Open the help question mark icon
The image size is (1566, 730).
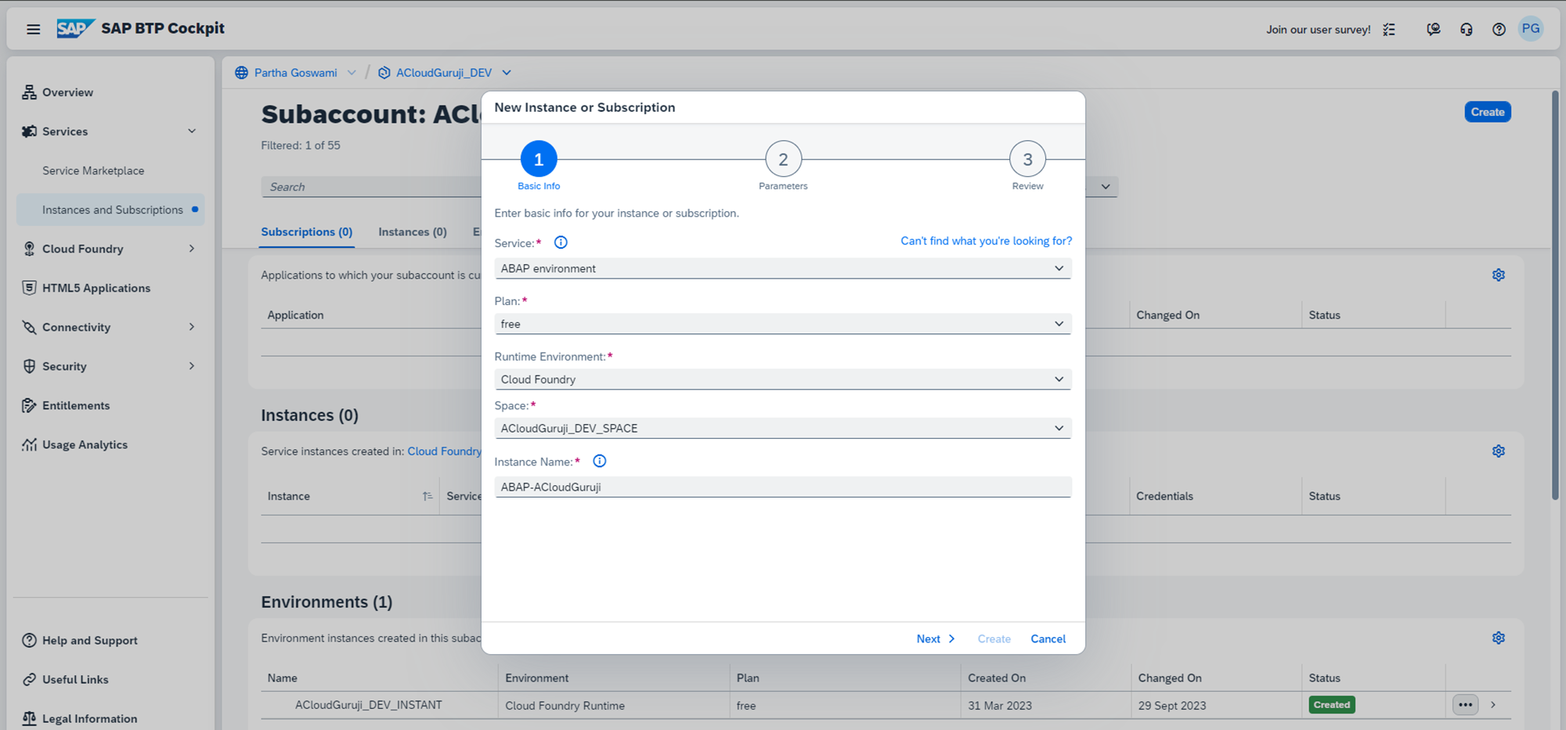tap(1499, 29)
